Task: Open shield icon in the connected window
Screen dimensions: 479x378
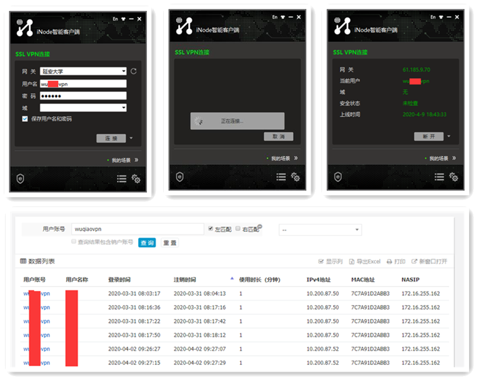Action: 338,177
